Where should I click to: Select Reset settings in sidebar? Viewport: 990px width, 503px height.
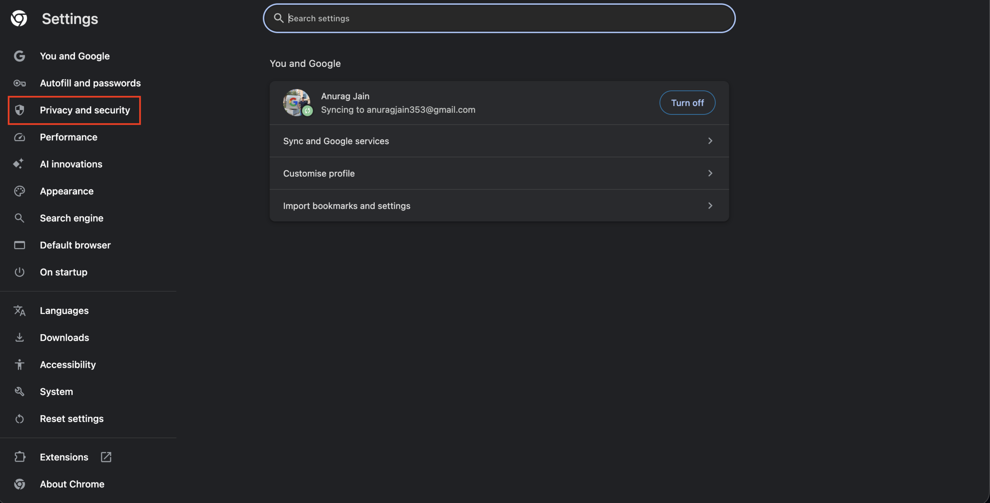tap(72, 418)
